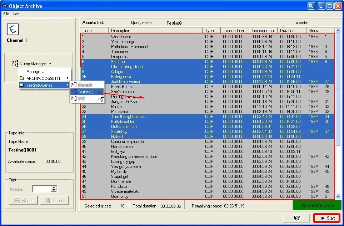Click the Report printer button
This screenshot has width=344, height=226.
24,200
